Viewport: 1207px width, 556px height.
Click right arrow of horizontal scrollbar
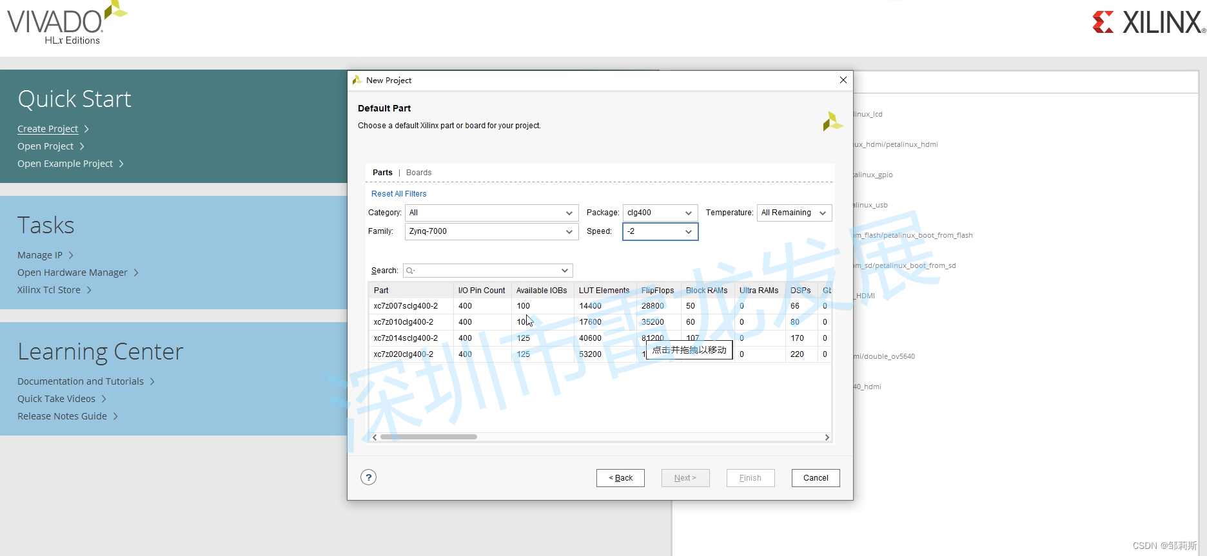click(x=827, y=437)
